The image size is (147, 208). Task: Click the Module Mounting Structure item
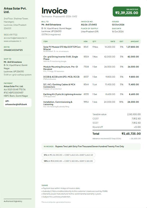click(x=61, y=68)
